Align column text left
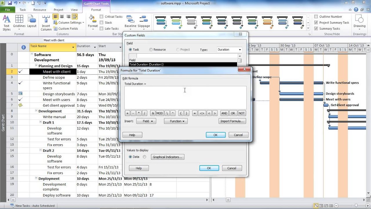Screen dimensions: 371x209 pyautogui.click(x=55, y=17)
